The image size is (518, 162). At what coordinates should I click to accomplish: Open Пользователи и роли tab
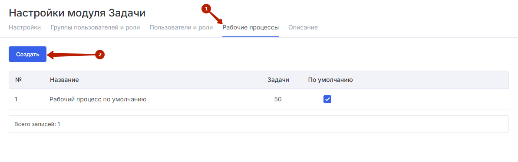pyautogui.click(x=181, y=27)
